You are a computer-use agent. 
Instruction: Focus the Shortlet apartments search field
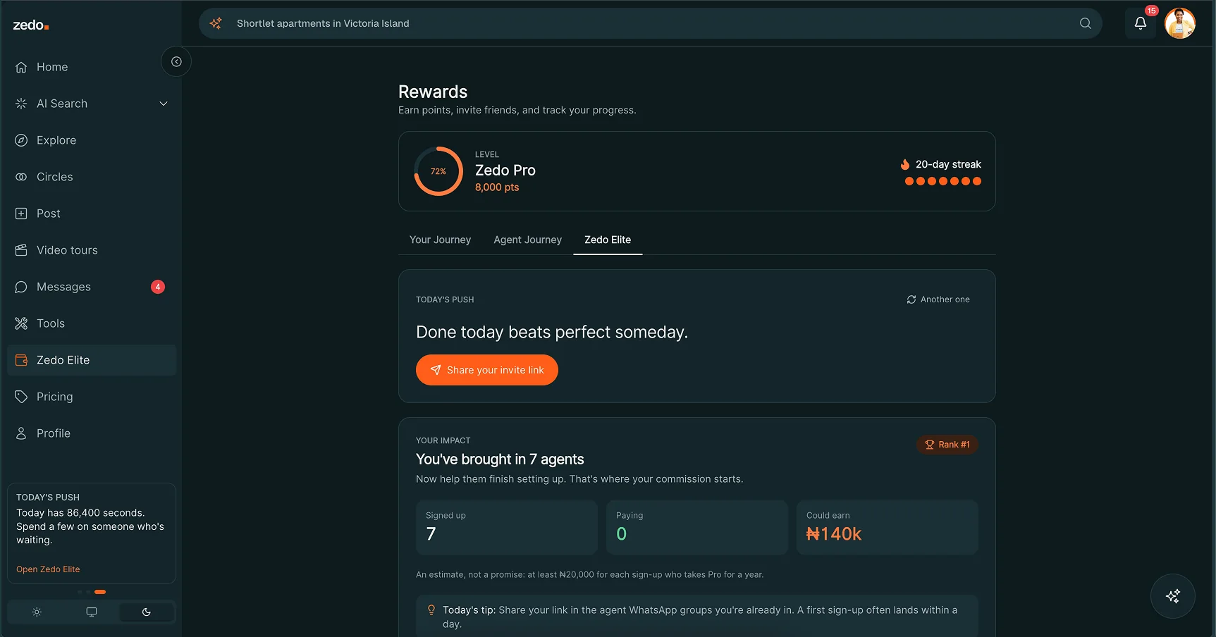click(x=650, y=23)
